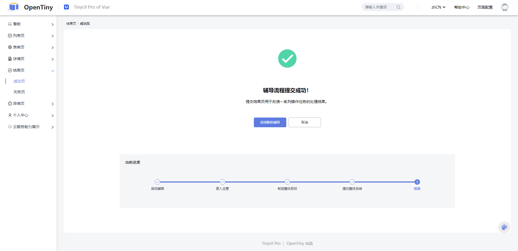This screenshot has width=518, height=251.
Task: Open the zhCN language dropdown
Action: click(x=438, y=7)
